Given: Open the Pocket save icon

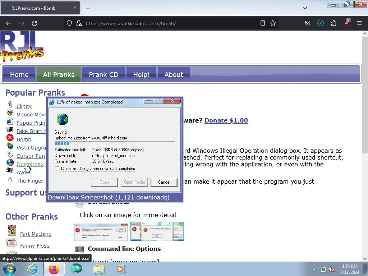Looking at the screenshot, I should point(308,23).
